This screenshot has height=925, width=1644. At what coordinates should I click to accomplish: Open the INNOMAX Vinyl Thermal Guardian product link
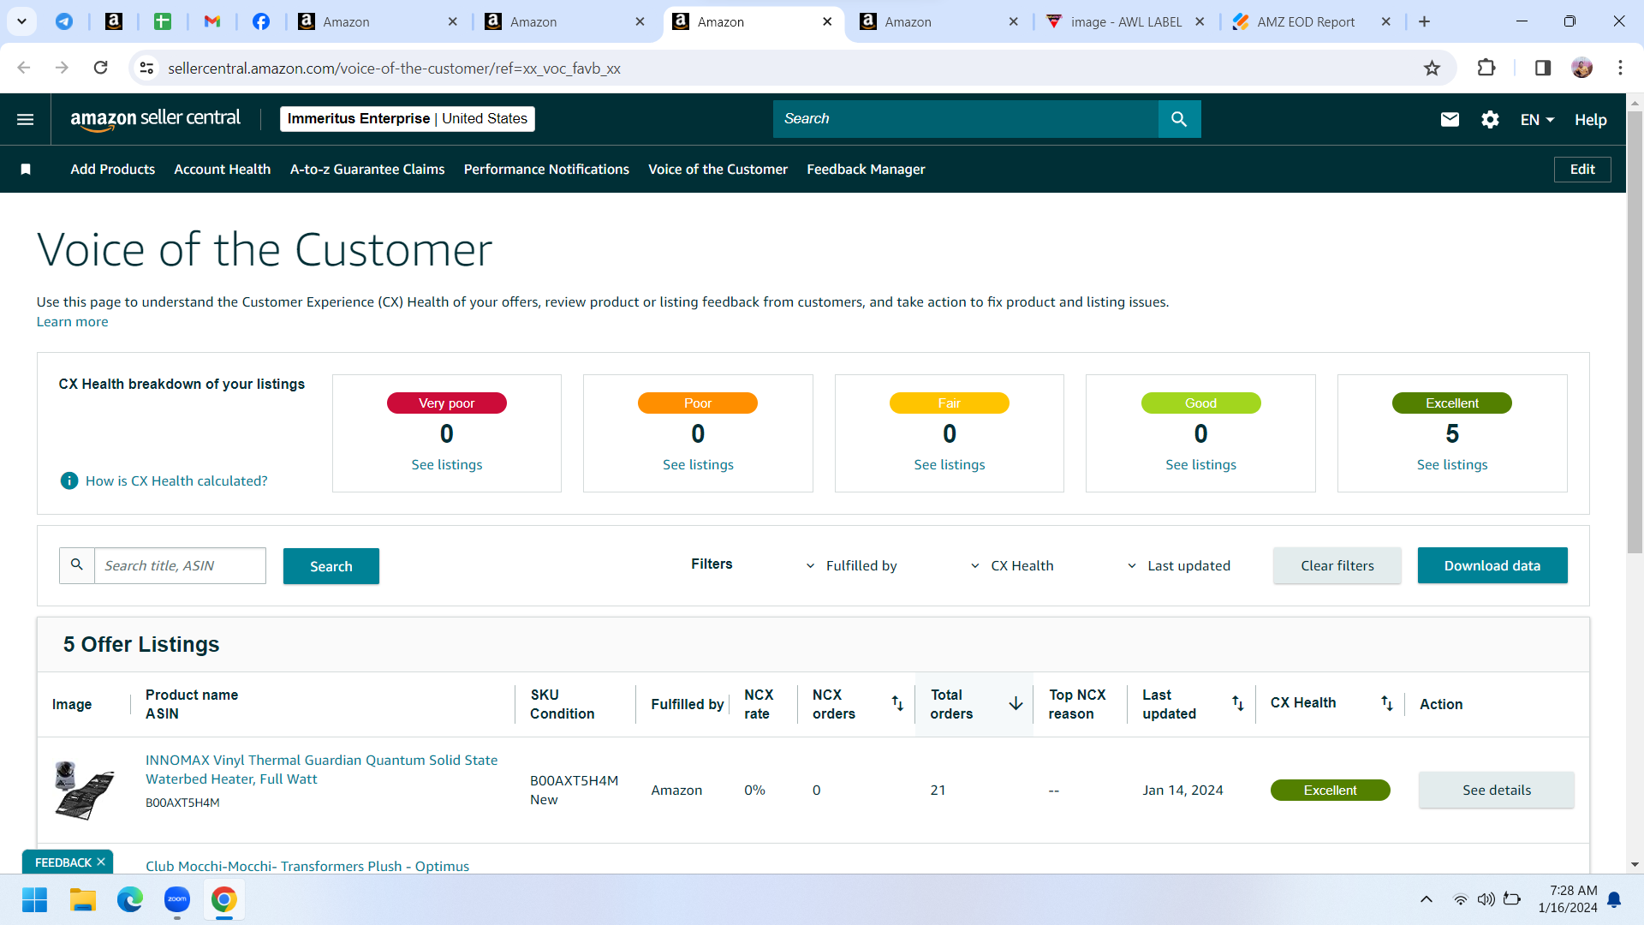(321, 769)
